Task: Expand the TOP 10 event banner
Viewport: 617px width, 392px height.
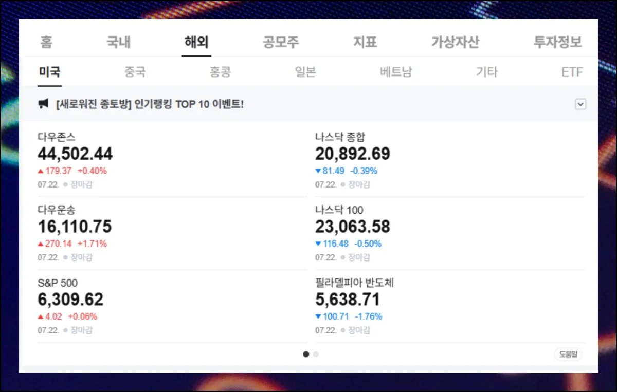Action: [x=580, y=104]
